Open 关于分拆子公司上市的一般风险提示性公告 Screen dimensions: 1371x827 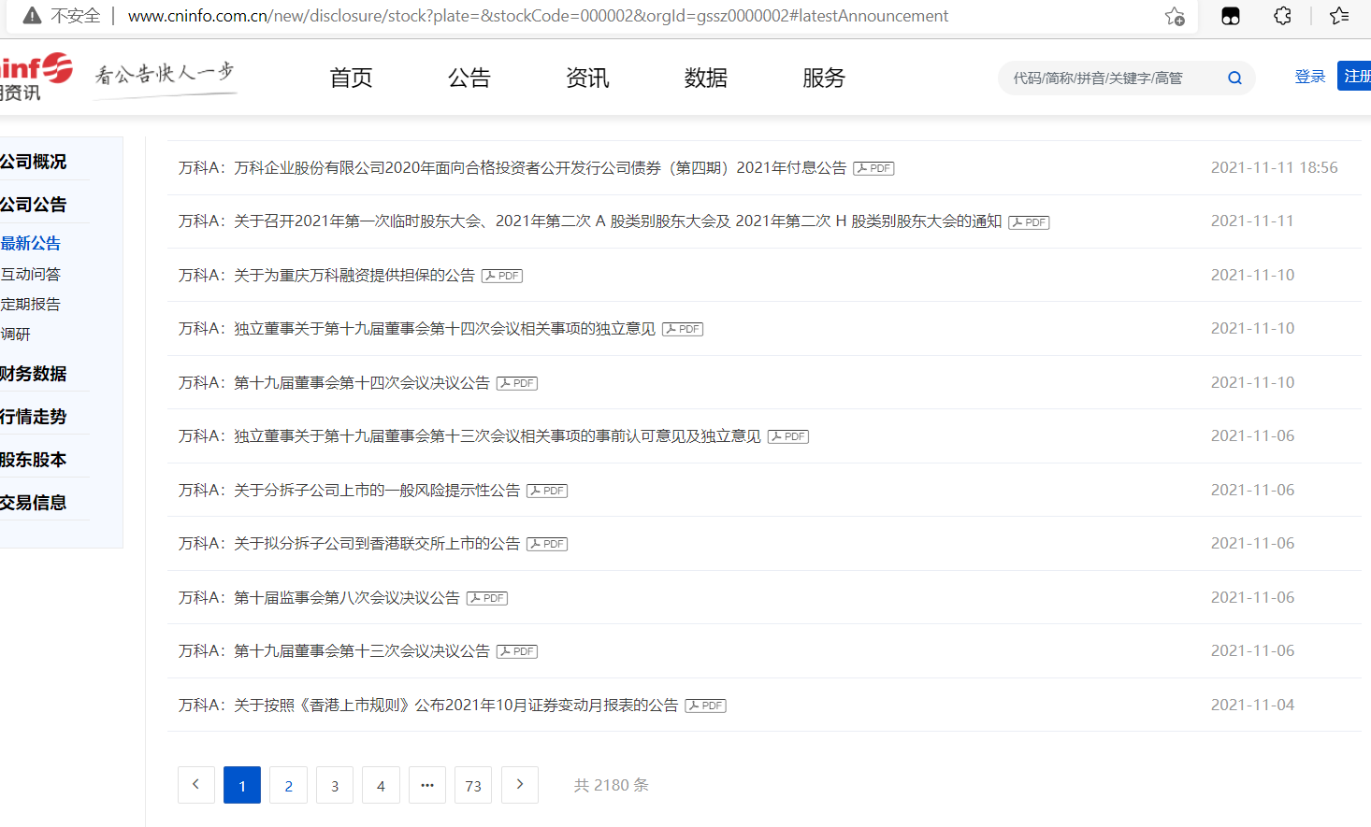[349, 491]
